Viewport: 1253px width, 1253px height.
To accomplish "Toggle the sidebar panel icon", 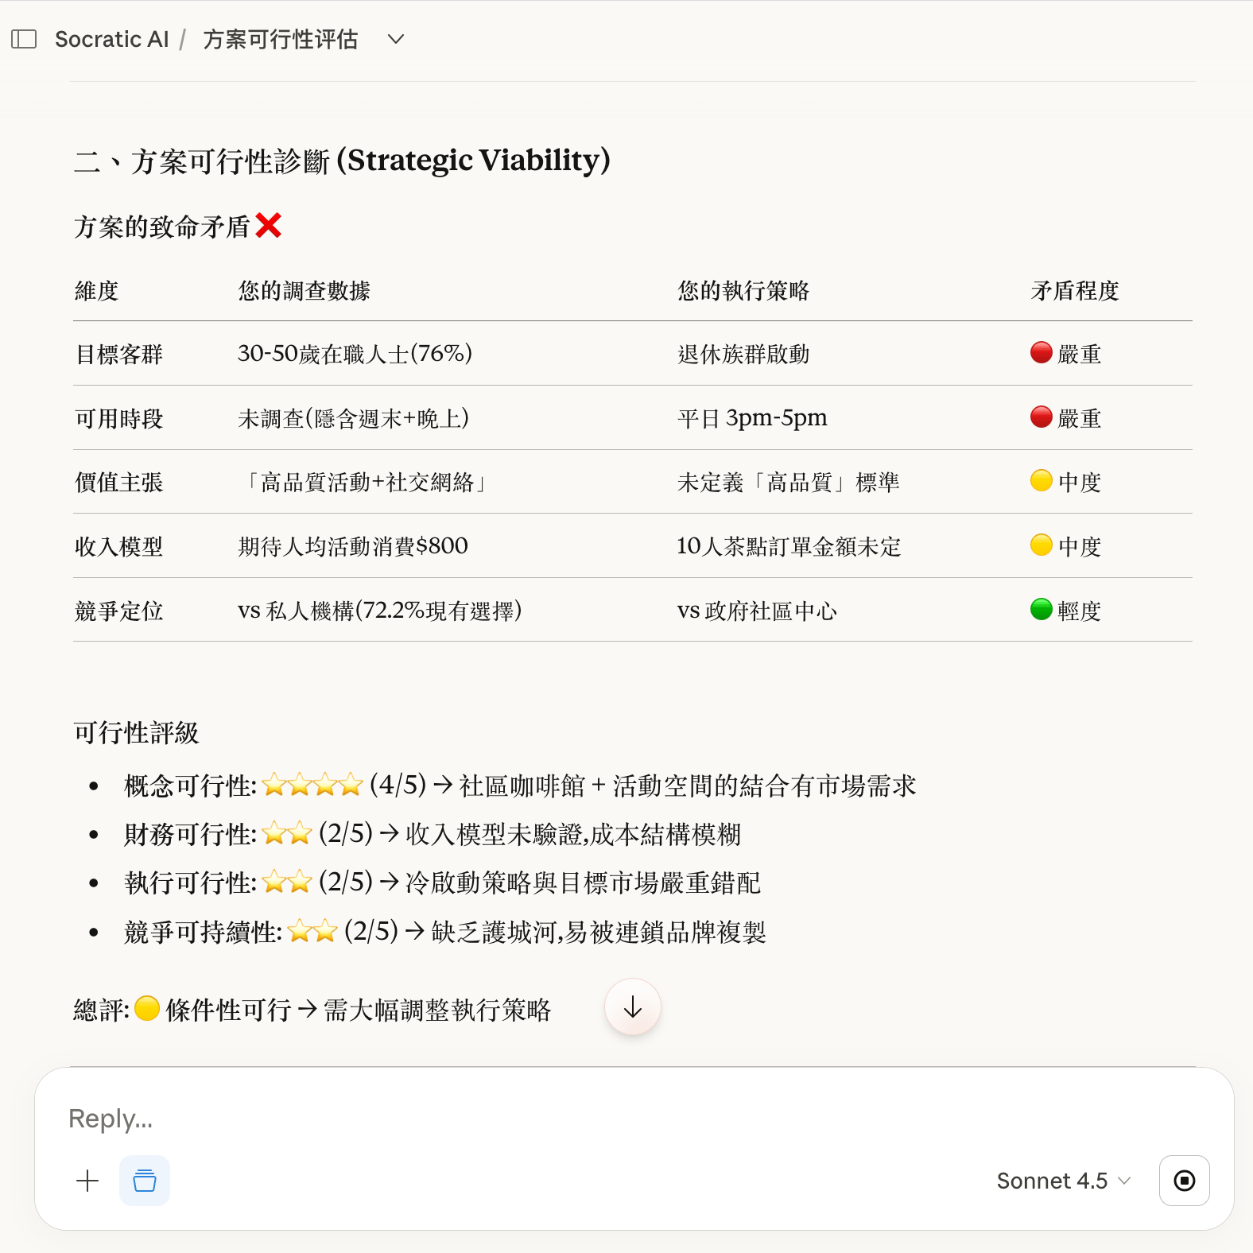I will 24,39.
